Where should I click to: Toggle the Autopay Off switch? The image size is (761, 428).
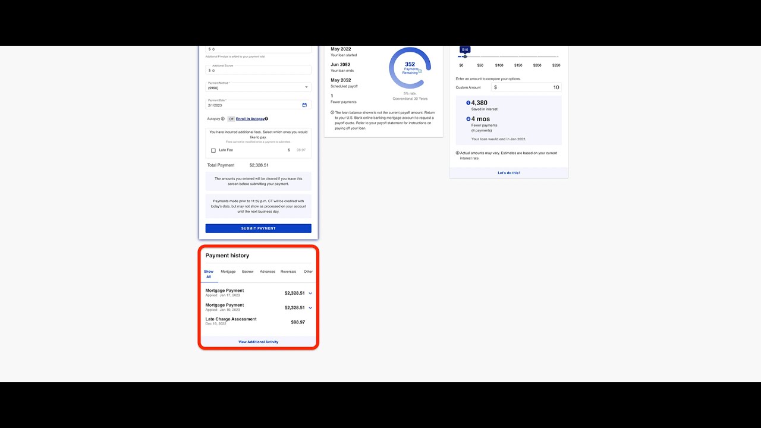click(231, 119)
